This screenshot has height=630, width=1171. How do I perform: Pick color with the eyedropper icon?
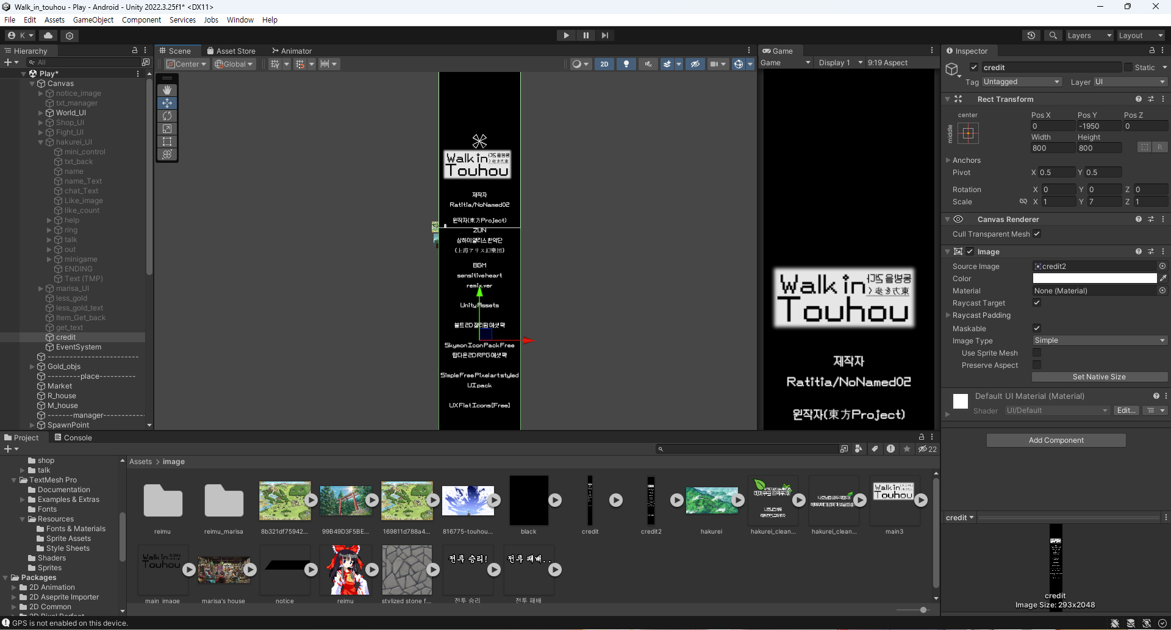(1163, 278)
